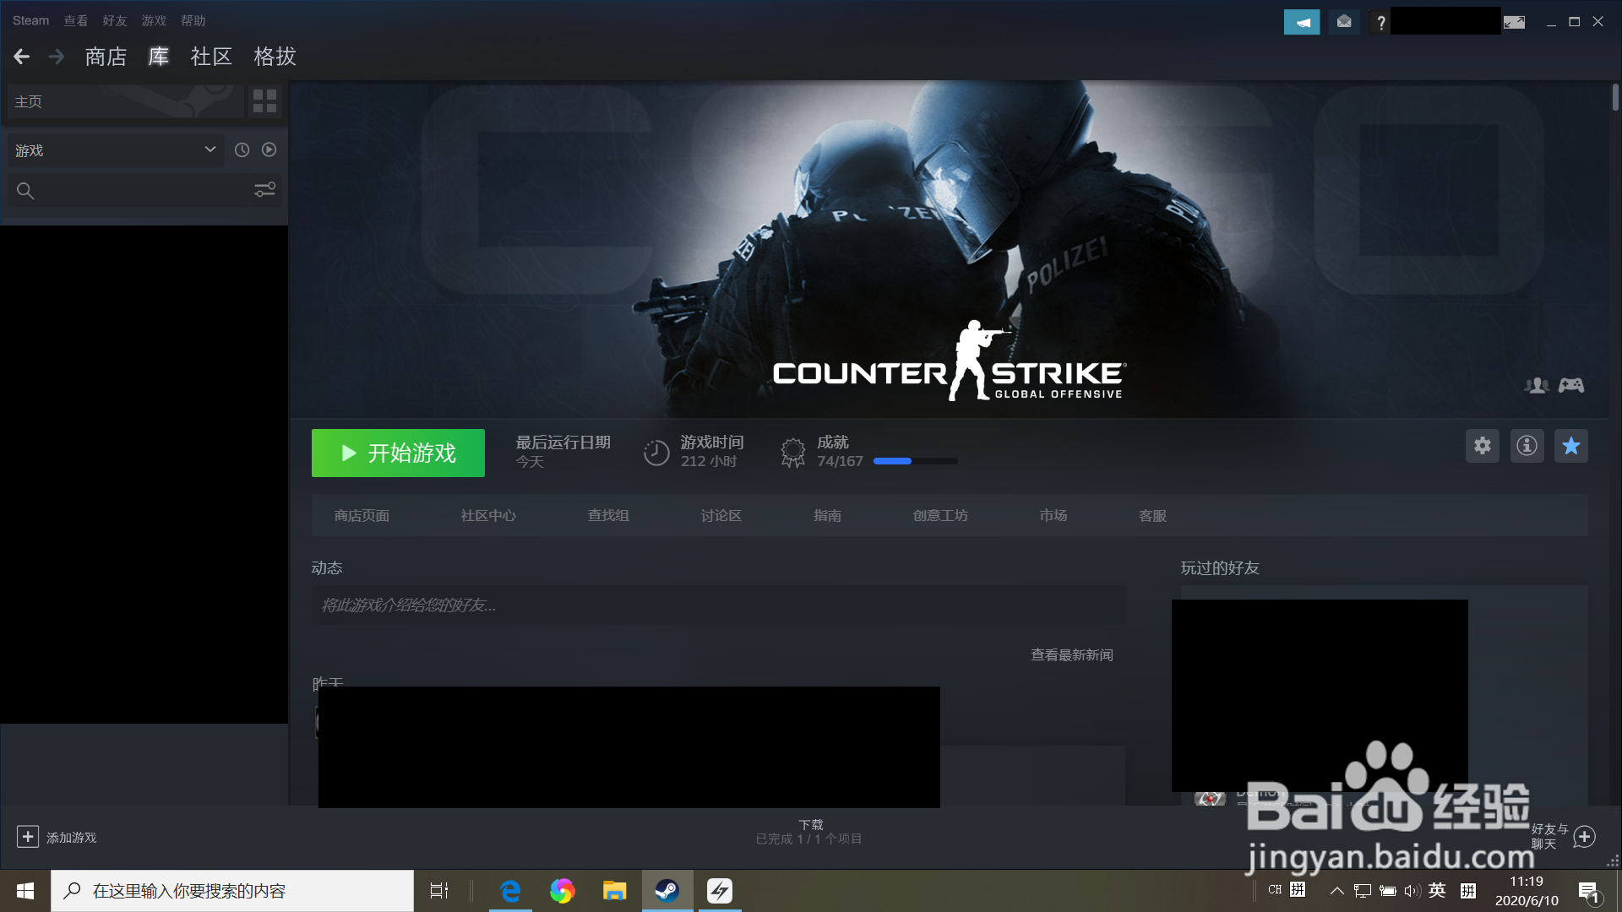
Task: Toggle favorite star for Counter-Strike
Action: click(x=1571, y=446)
